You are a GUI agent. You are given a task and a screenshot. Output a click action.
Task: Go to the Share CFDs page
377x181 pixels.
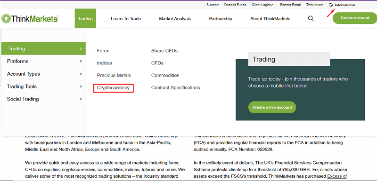click(164, 51)
